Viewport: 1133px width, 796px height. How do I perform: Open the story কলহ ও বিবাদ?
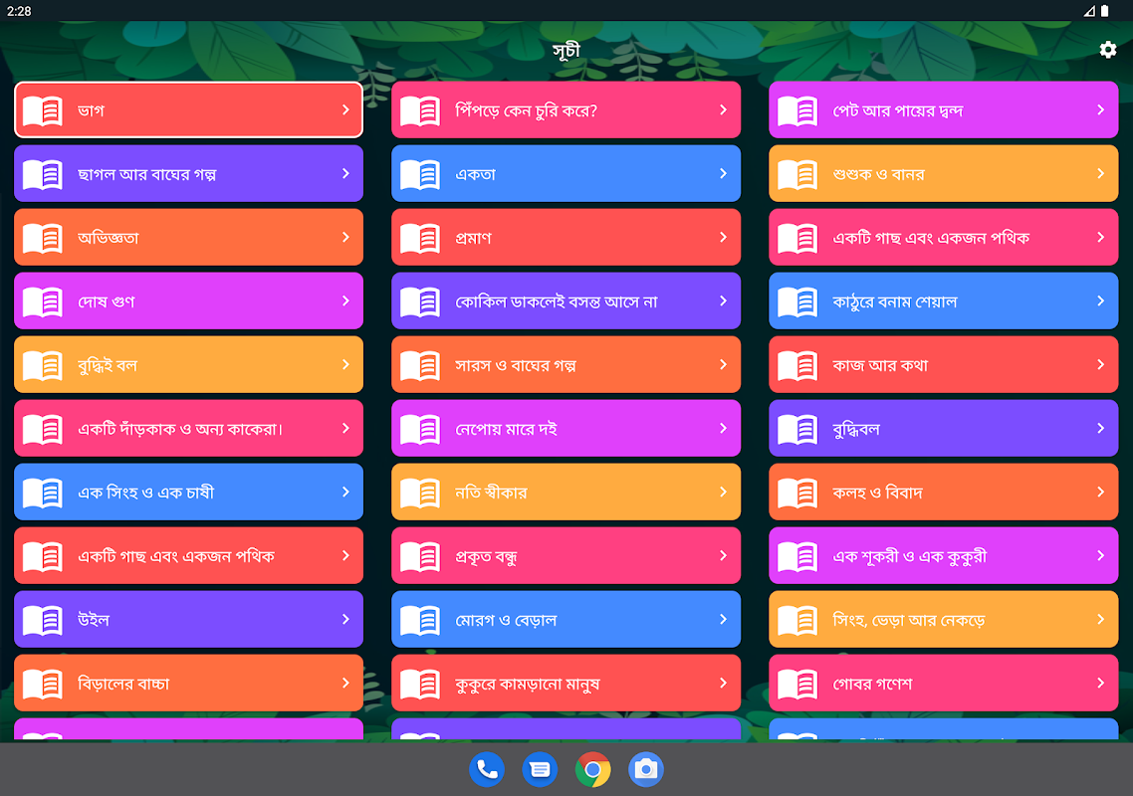944,492
